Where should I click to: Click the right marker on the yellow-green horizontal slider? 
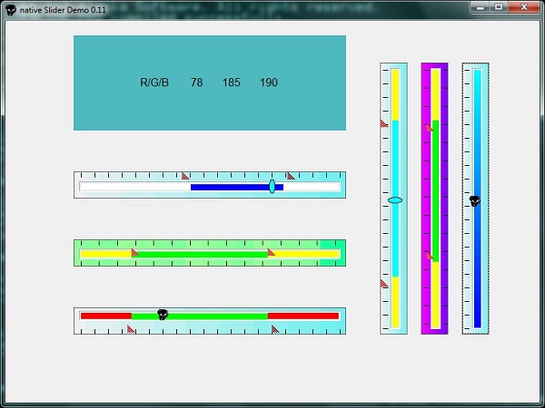coord(271,253)
